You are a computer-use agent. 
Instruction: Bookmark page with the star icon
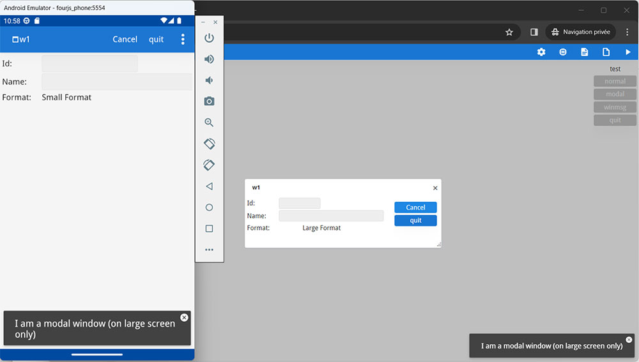(509, 32)
